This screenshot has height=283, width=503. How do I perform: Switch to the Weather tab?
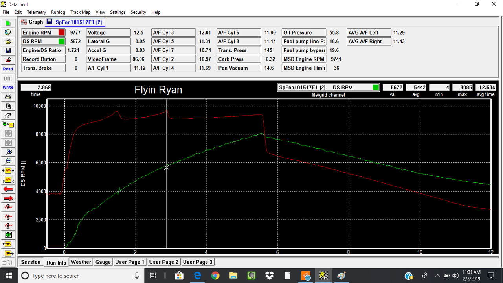81,262
